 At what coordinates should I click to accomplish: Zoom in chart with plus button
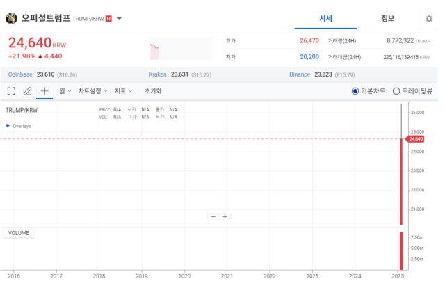click(x=225, y=216)
